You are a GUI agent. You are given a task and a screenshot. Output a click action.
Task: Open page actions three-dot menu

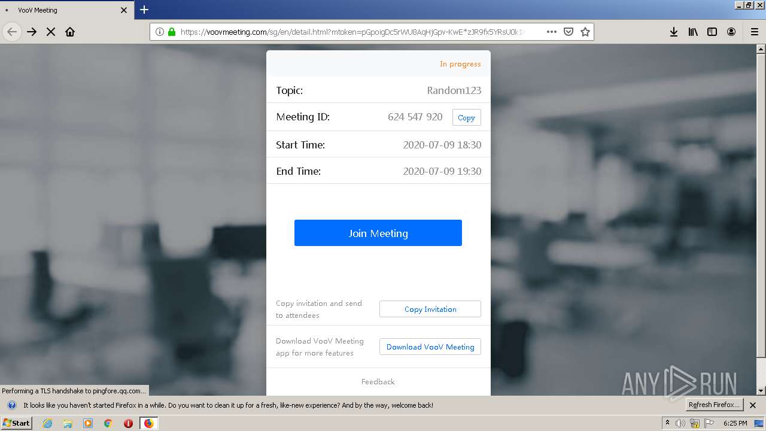click(x=552, y=32)
